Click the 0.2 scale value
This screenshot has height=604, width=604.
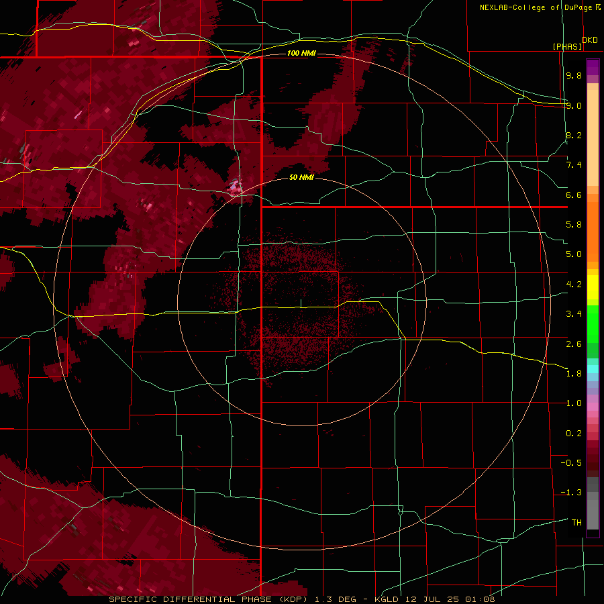[574, 434]
